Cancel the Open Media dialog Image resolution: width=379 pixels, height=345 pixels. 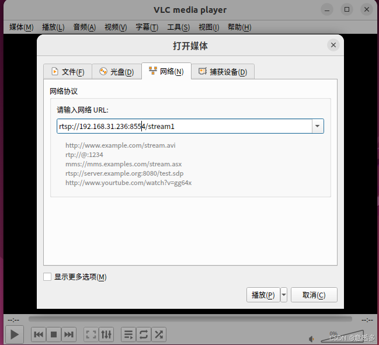tap(314, 295)
